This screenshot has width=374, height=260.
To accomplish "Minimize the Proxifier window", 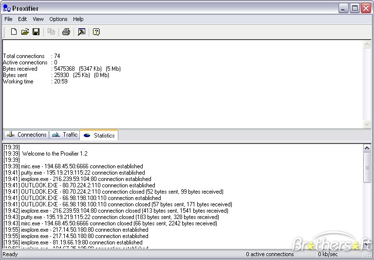I will (343, 9).
